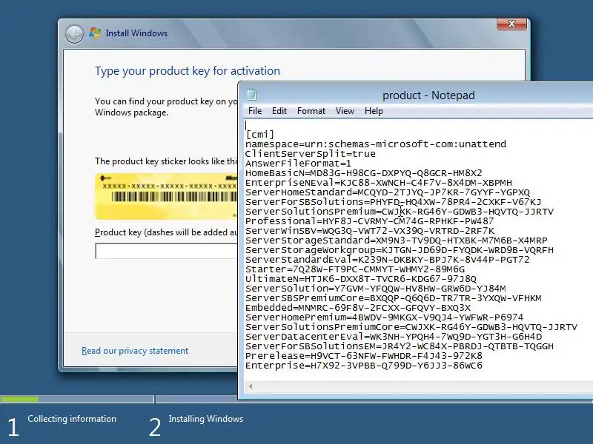Screen dimensions: 593x444
Task: Click the ServerHomePremium key line
Action: [384, 317]
